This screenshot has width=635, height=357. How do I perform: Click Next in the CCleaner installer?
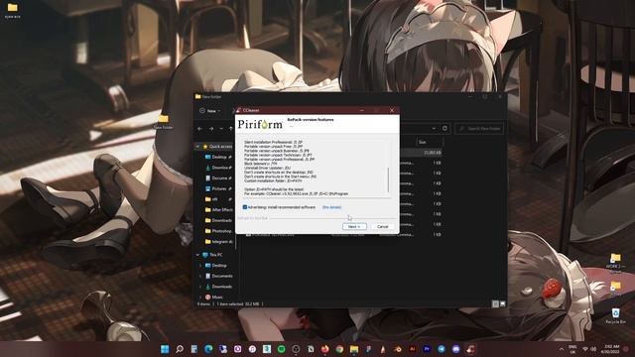[354, 227]
